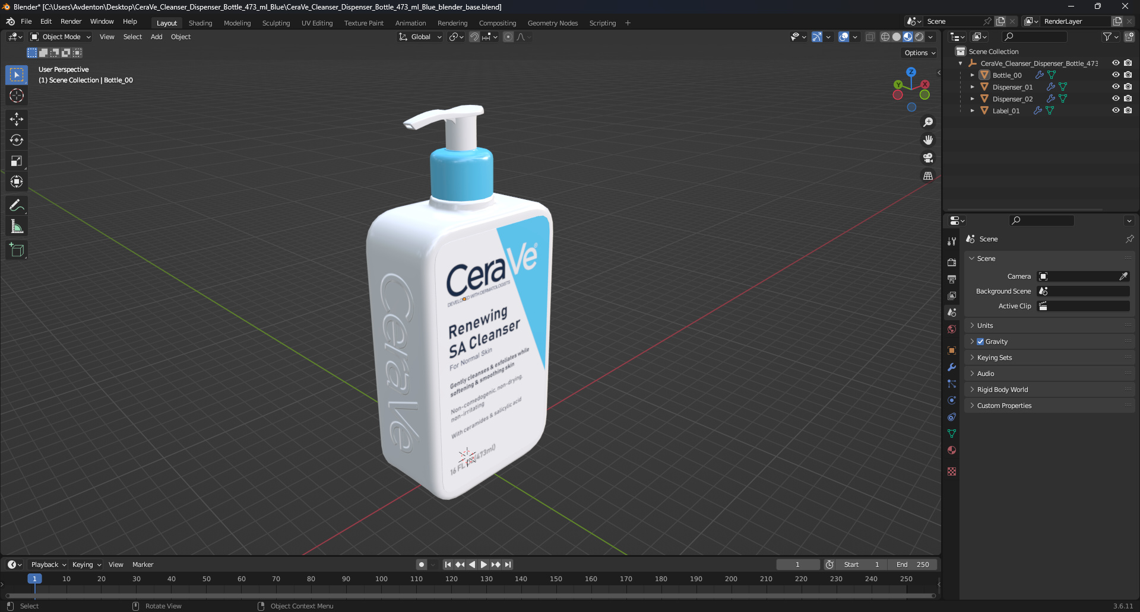
Task: Select the Cursor tool
Action: pos(17,95)
